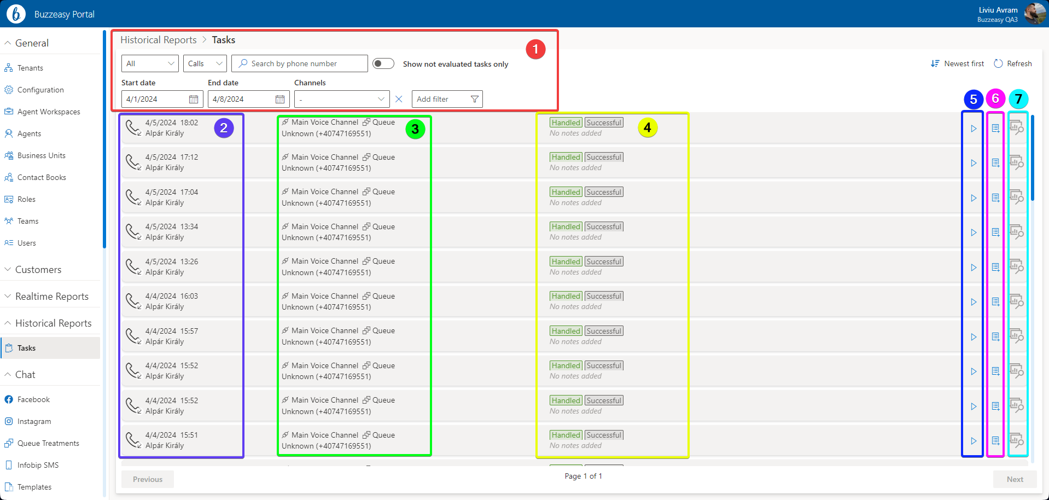The image size is (1049, 500).
Task: Open Queue Treatments in the sidebar
Action: coord(48,443)
